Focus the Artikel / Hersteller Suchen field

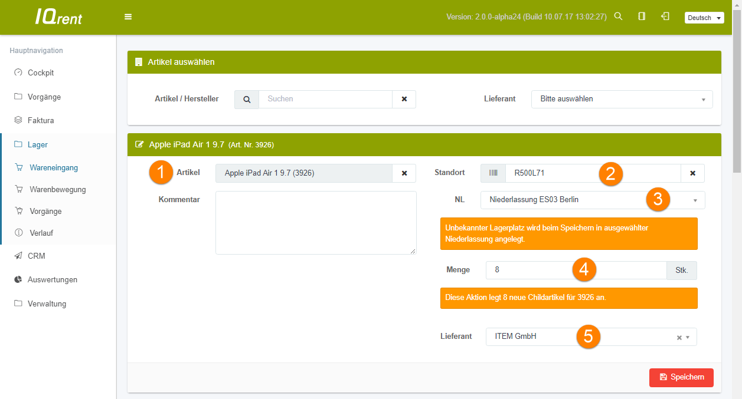coord(325,99)
